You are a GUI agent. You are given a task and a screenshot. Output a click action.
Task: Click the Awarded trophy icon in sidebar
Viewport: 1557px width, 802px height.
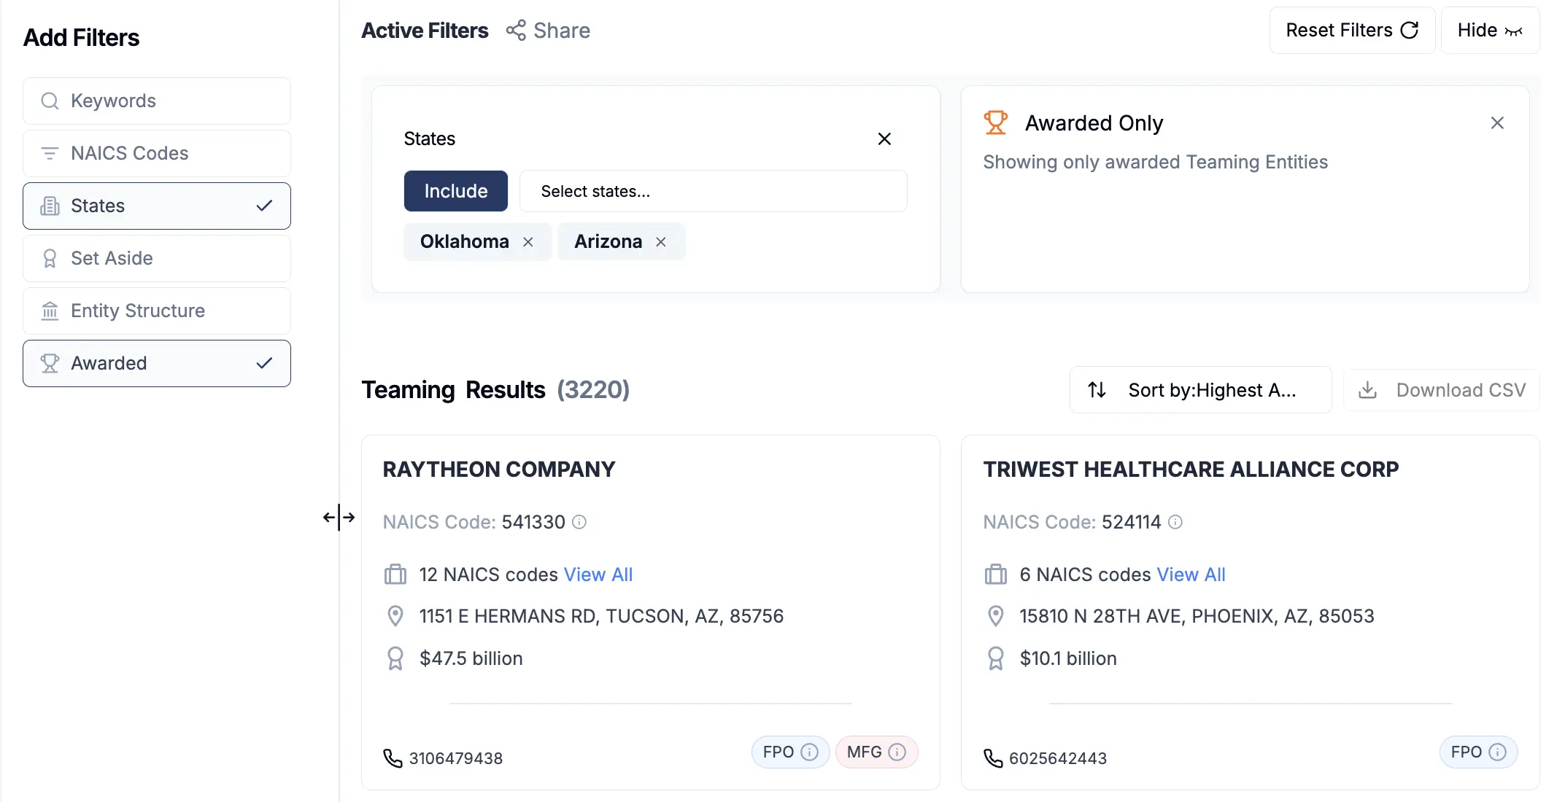[50, 363]
